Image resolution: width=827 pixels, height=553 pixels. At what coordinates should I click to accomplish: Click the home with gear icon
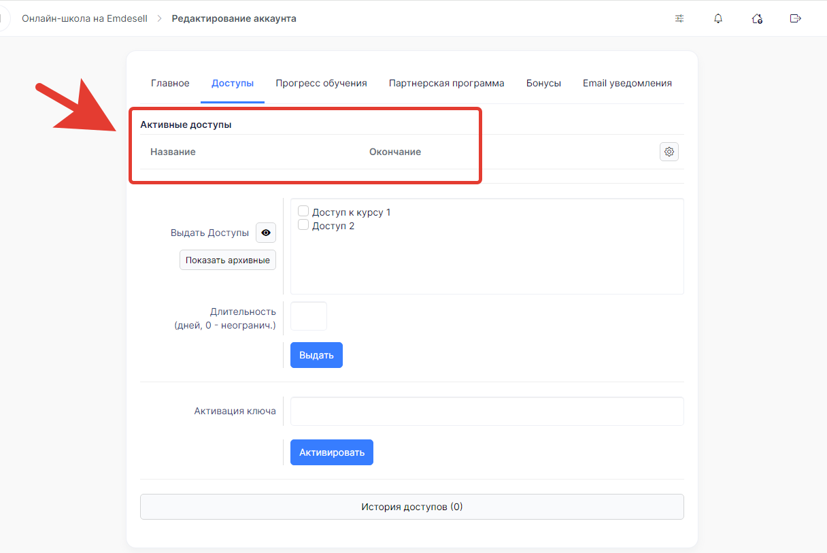[756, 18]
